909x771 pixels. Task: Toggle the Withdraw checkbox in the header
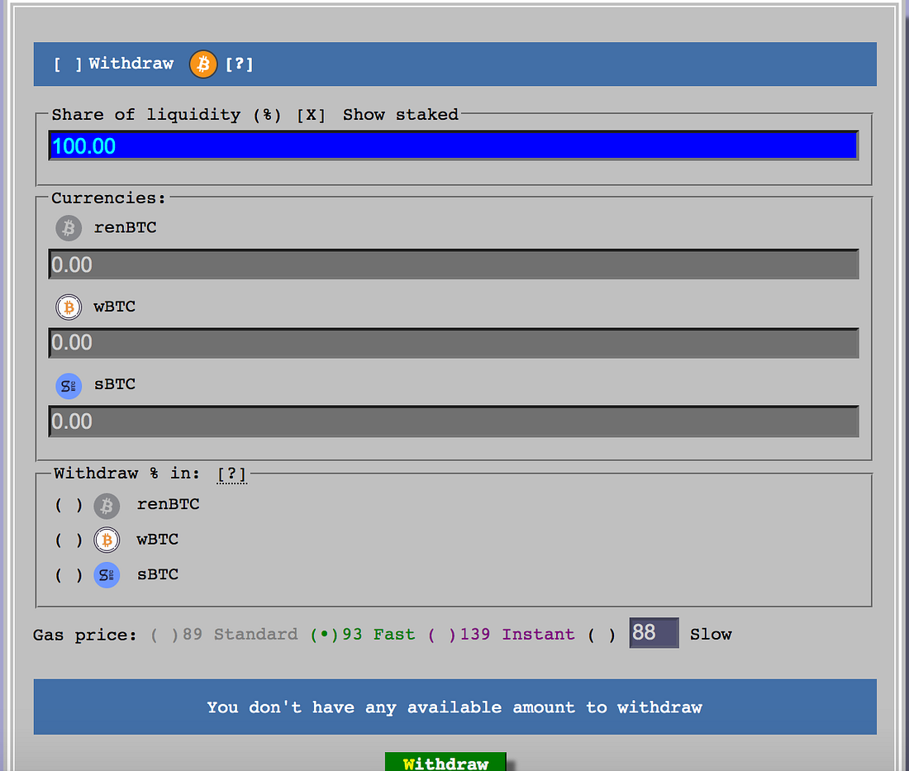click(x=68, y=64)
